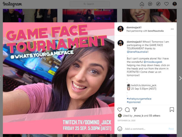Open Messenger direct messages icon
182x137 pixels.
150,4
